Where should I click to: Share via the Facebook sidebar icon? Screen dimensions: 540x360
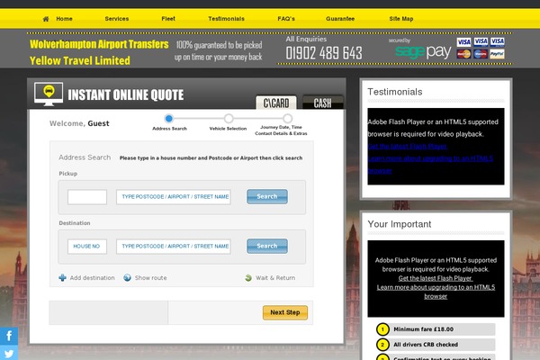(9, 335)
